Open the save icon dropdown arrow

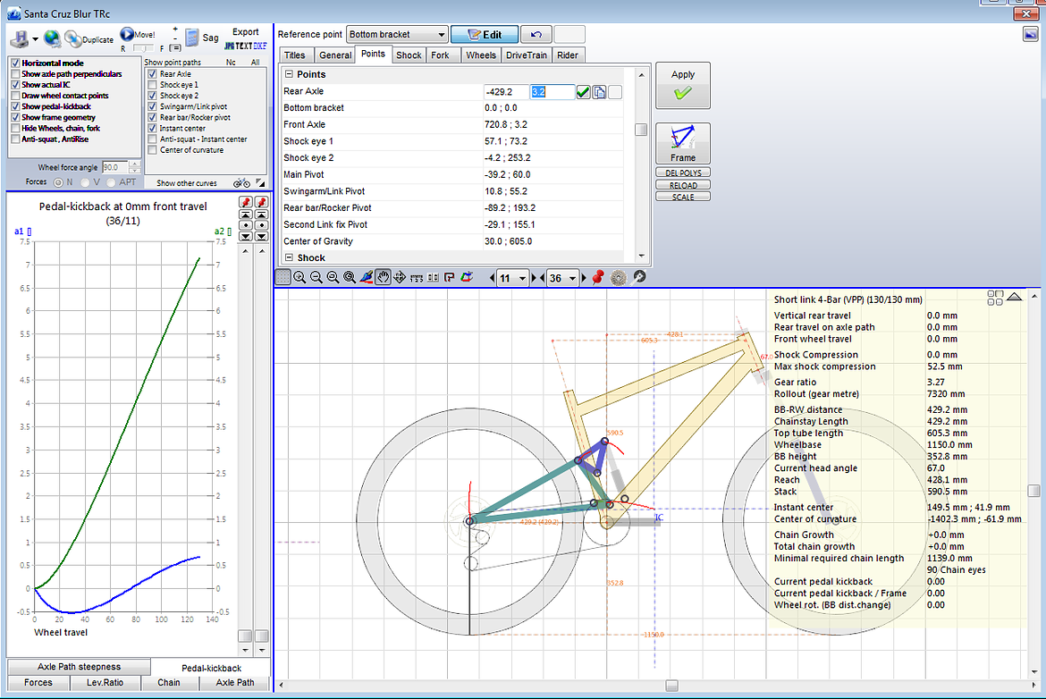pyautogui.click(x=36, y=39)
